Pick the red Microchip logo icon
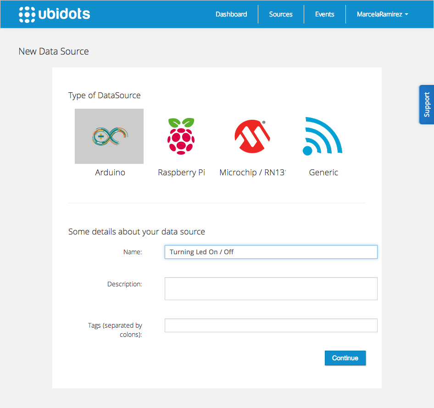The height and width of the screenshot is (408, 434). (x=252, y=136)
